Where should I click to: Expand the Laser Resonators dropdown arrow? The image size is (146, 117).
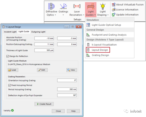pyautogui.click(x=84, y=15)
